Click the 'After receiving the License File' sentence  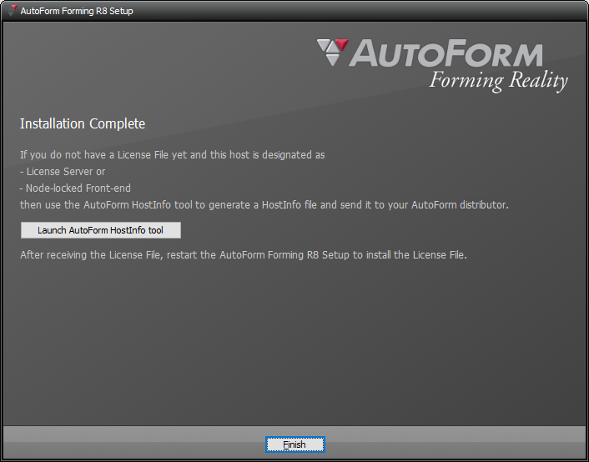click(x=244, y=254)
